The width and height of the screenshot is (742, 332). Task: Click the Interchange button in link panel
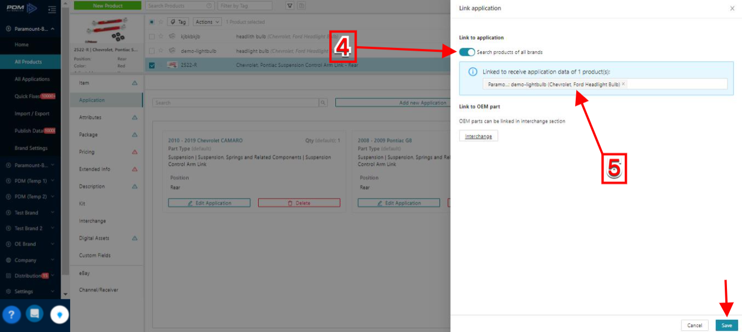(478, 136)
